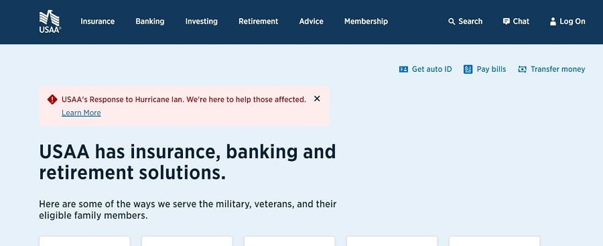Select the Pay bills link text
Viewport: 603px width, 246px height.
click(x=492, y=69)
